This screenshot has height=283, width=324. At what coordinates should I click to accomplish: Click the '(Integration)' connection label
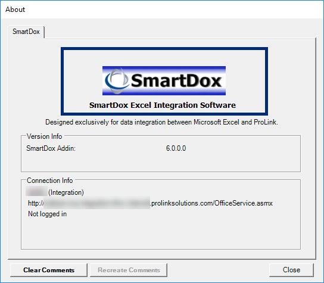(x=66, y=192)
